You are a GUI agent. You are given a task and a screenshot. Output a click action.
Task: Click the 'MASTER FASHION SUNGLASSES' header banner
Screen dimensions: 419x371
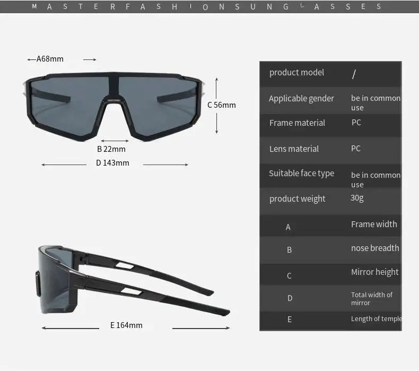tap(210, 7)
